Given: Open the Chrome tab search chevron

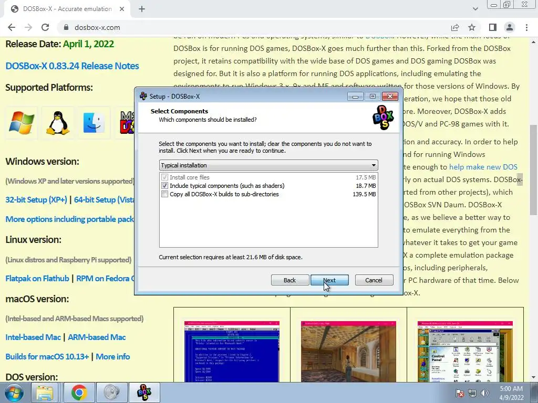Looking at the screenshot, I should click(x=475, y=9).
